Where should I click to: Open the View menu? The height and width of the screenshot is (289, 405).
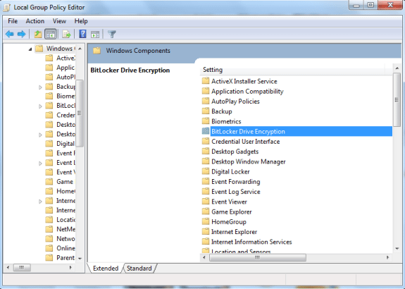pyautogui.click(x=59, y=21)
